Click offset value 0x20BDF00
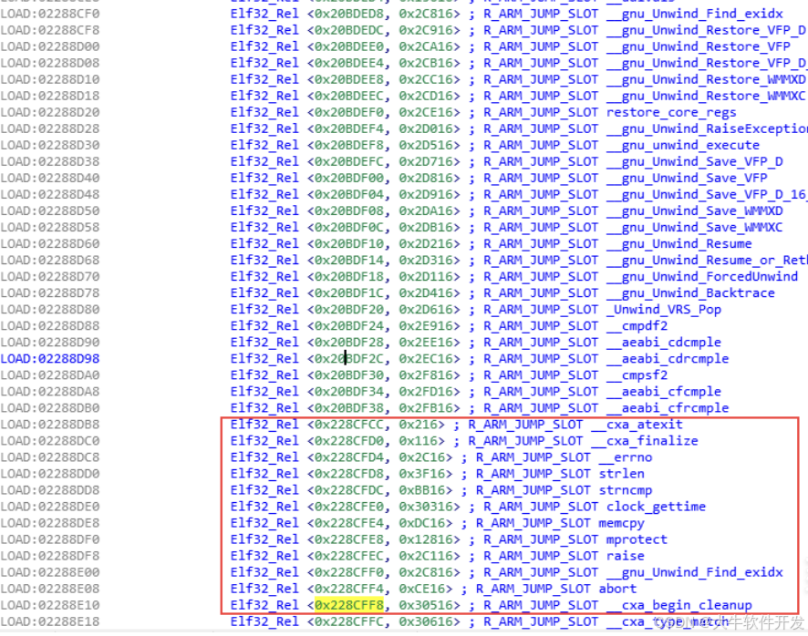The height and width of the screenshot is (636, 808). [x=349, y=179]
